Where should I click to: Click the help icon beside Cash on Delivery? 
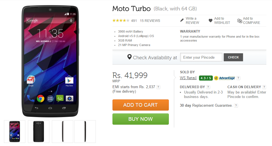pyautogui.click(x=264, y=87)
